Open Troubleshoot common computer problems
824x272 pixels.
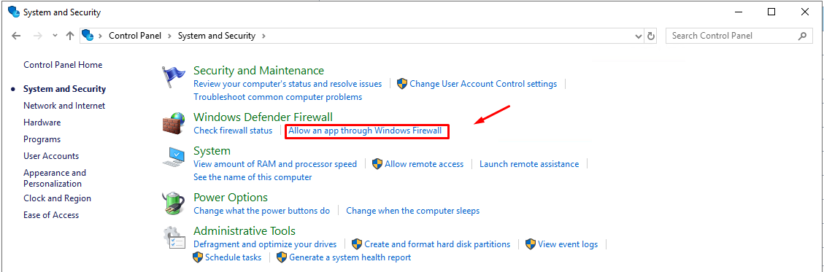[277, 96]
